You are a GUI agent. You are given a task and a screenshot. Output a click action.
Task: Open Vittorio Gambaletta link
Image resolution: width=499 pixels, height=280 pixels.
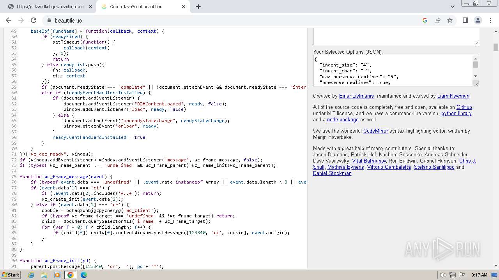pyautogui.click(x=389, y=167)
